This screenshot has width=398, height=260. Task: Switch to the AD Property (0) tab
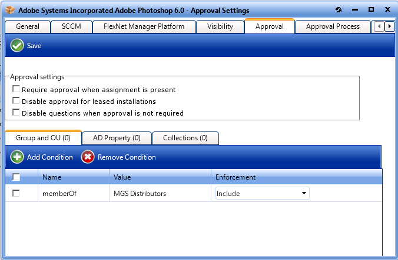(x=117, y=138)
